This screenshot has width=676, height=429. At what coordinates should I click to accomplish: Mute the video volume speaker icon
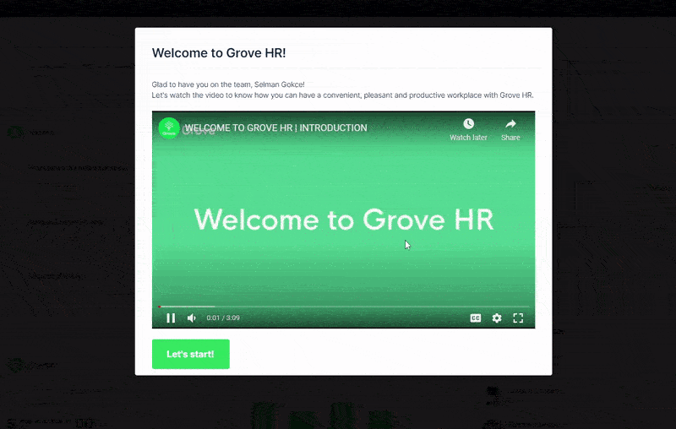click(x=192, y=318)
